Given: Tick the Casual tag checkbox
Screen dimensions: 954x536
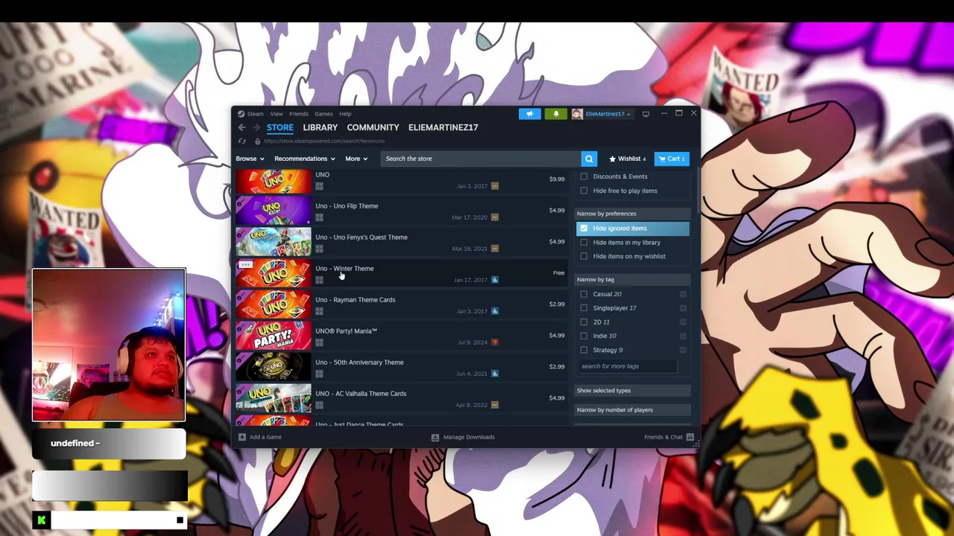Looking at the screenshot, I should pos(584,294).
